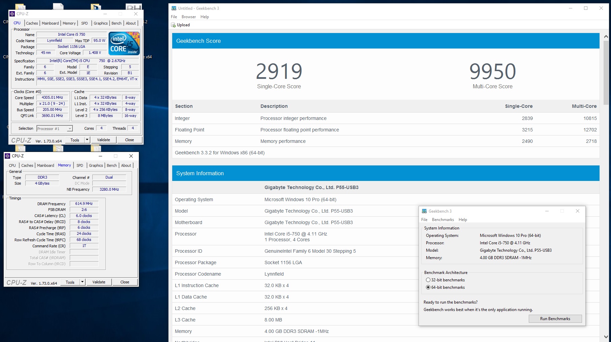Click the Core Voltage value 1.408 V
The width and height of the screenshot is (611, 342).
point(95,53)
